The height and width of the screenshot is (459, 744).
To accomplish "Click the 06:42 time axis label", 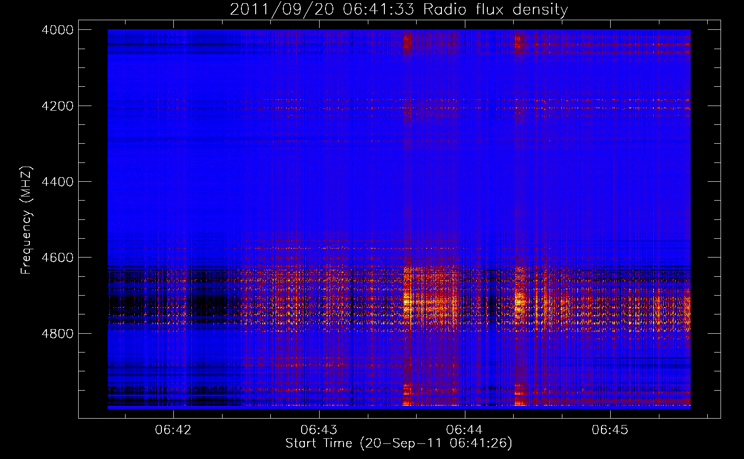I will coord(173,430).
